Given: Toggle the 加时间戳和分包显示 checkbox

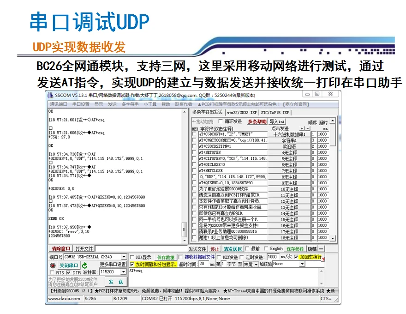Looking at the screenshot, I should pyautogui.click(x=132, y=264).
